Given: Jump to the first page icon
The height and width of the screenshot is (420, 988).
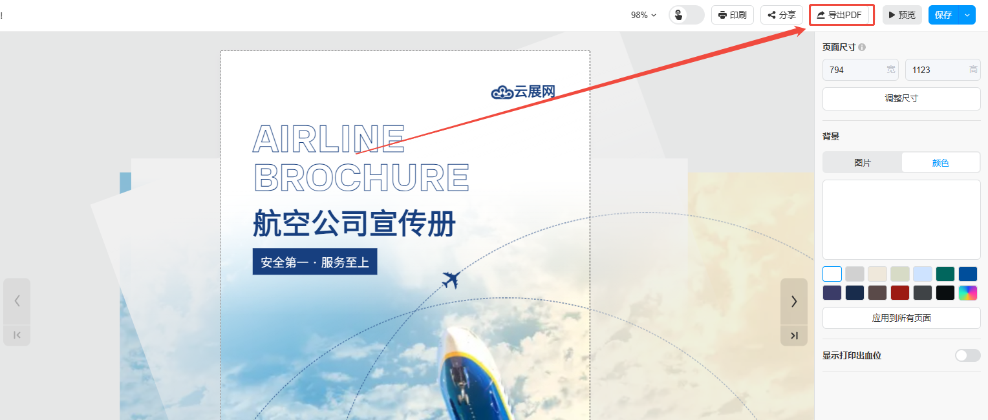Looking at the screenshot, I should click(17, 335).
